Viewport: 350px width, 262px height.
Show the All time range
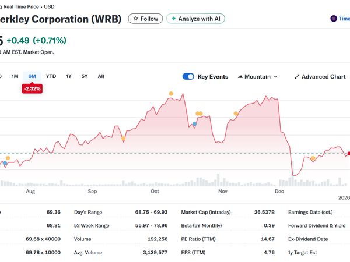pos(101,76)
